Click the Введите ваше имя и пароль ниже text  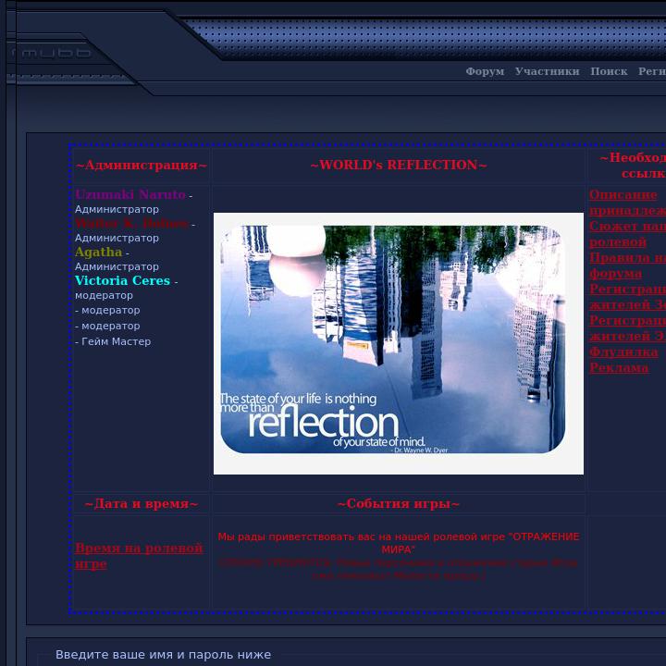pyautogui.click(x=163, y=655)
